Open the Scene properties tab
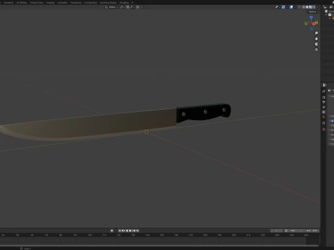 tap(324, 112)
